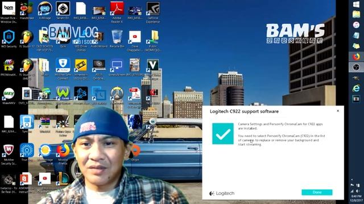
Task: Open the Syncios desktop shortcut
Action: 27,124
